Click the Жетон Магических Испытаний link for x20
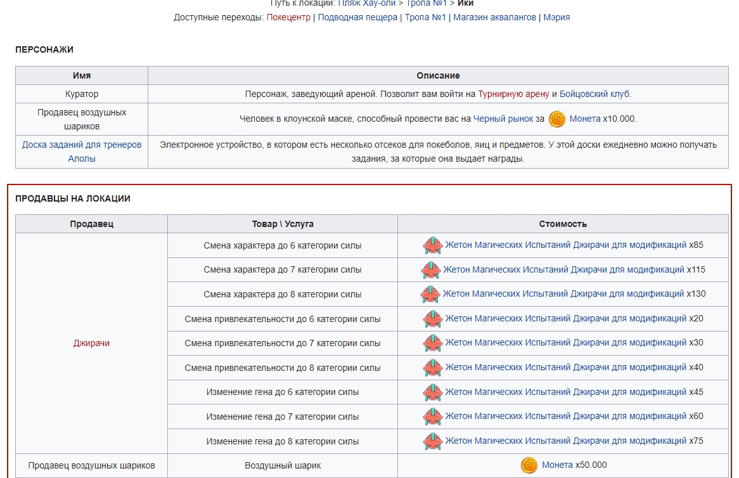The width and height of the screenshot is (739, 478). (565, 319)
